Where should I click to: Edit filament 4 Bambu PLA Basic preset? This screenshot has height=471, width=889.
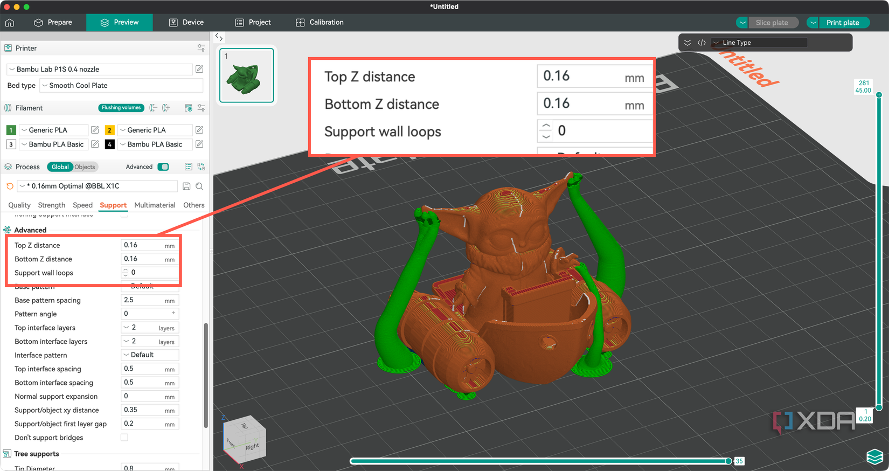[x=199, y=144]
